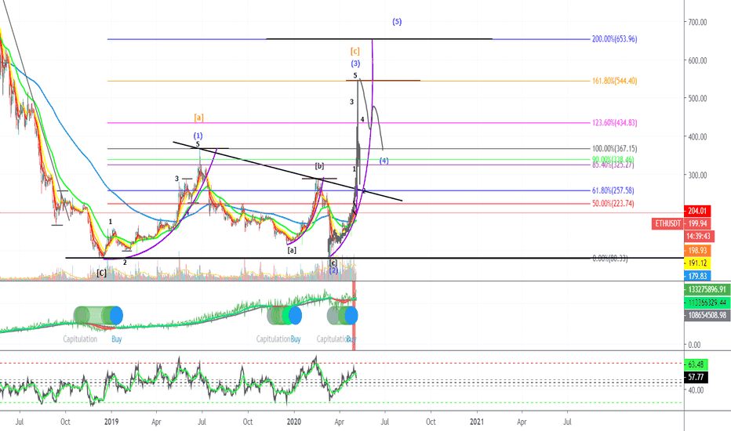731x431 pixels.
Task: Select the 2020 time axis label
Action: click(293, 422)
